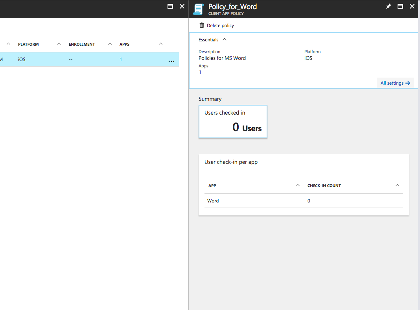Viewport: 420px width, 310px height.
Task: Click the sort caret next to PLATFORM
Action: point(59,44)
